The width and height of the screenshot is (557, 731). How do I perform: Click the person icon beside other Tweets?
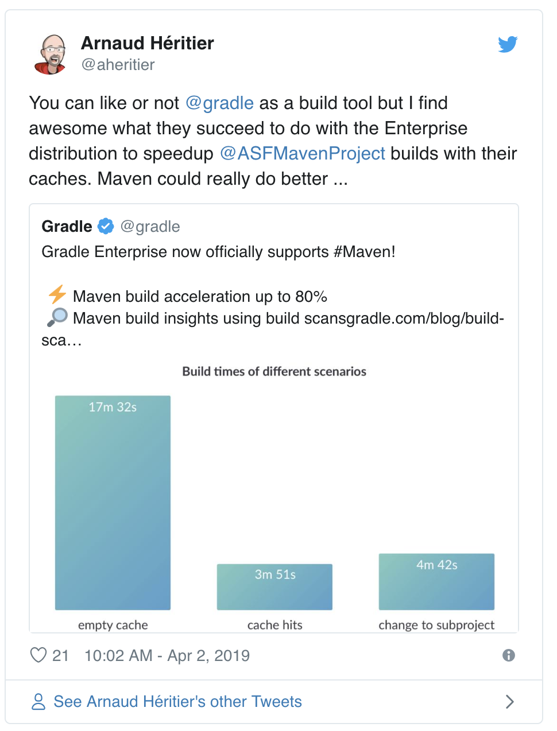pos(38,702)
